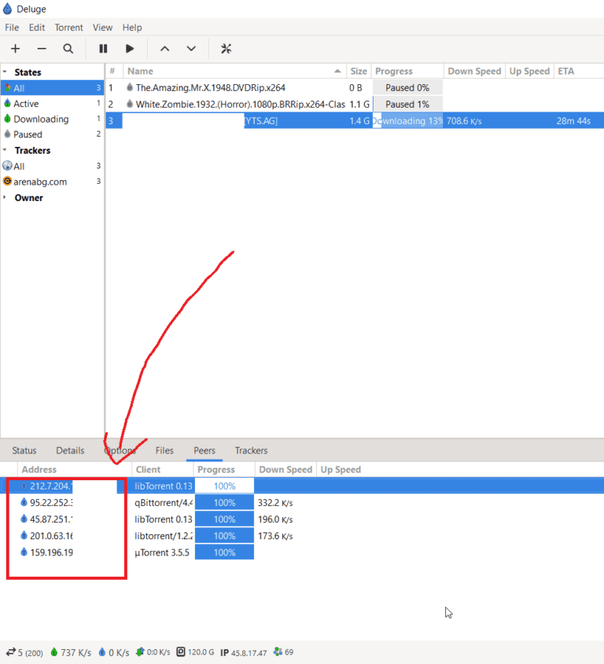The width and height of the screenshot is (604, 664).
Task: Switch to the Files tab
Action: point(164,450)
